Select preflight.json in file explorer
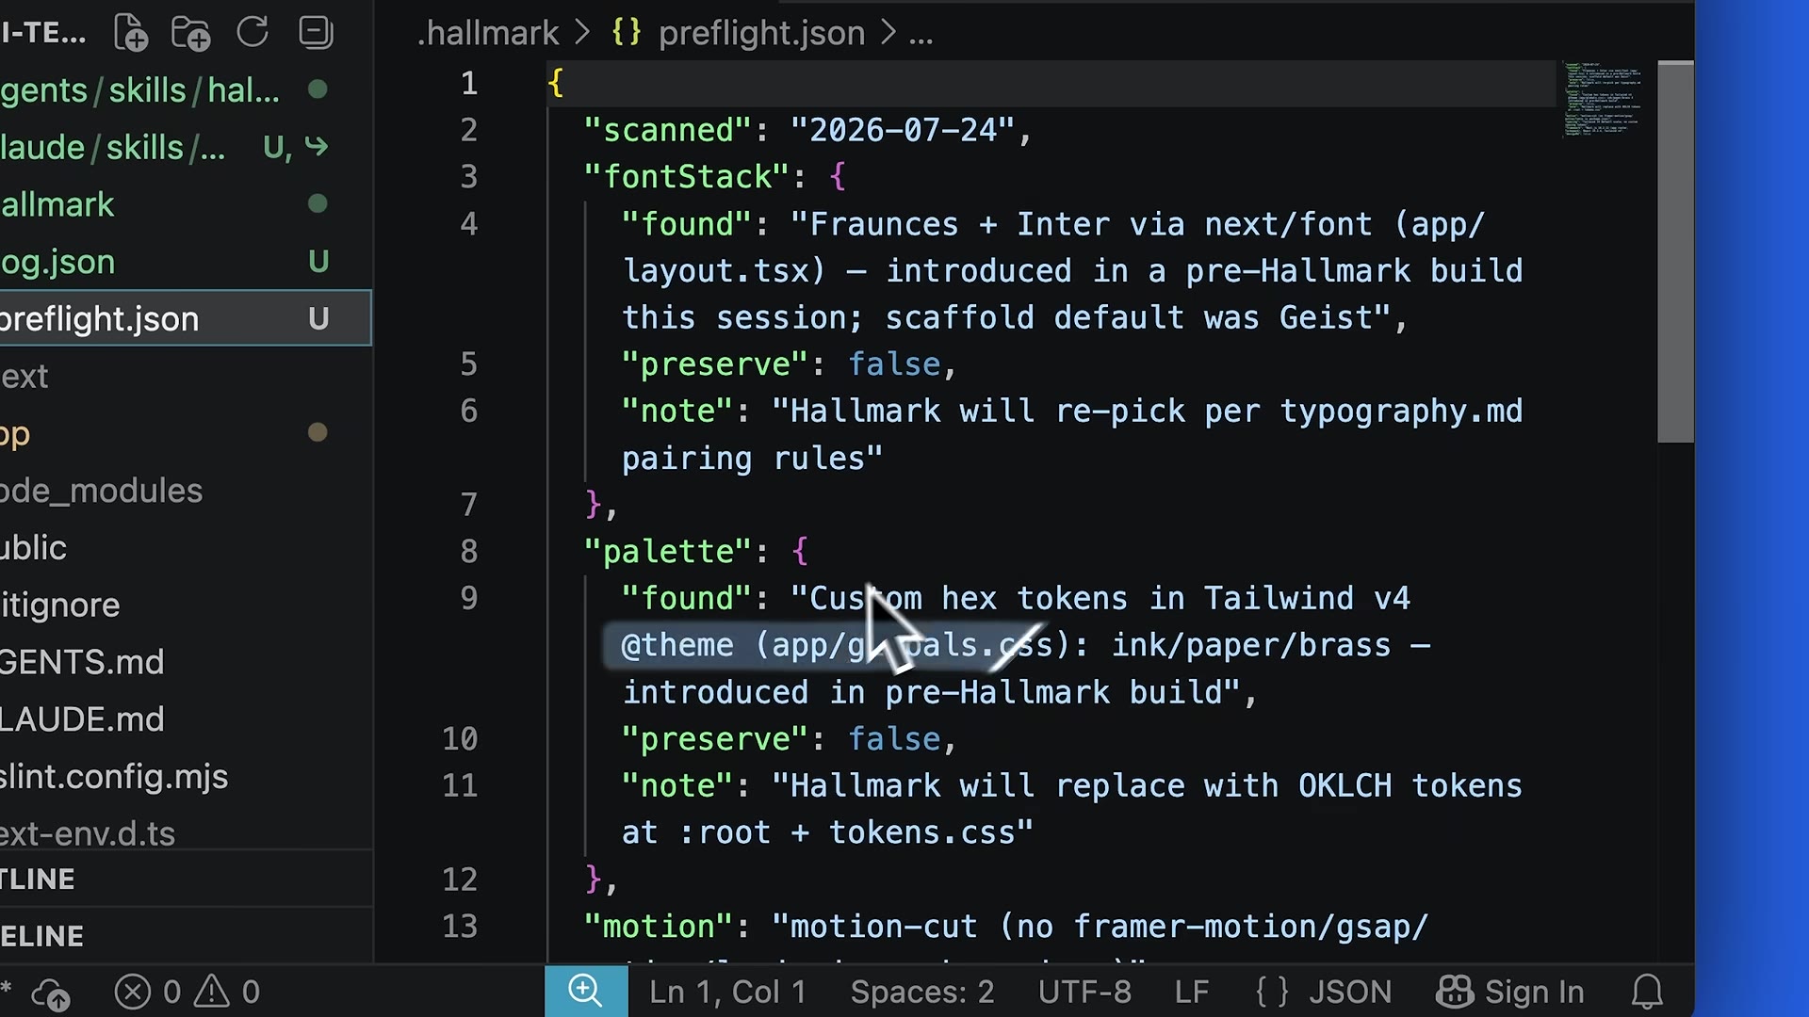 pyautogui.click(x=186, y=318)
